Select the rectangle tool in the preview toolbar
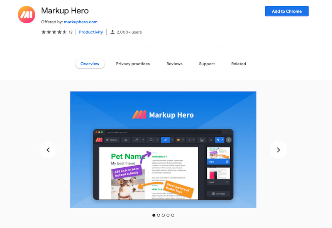The image size is (332, 228). click(151, 140)
